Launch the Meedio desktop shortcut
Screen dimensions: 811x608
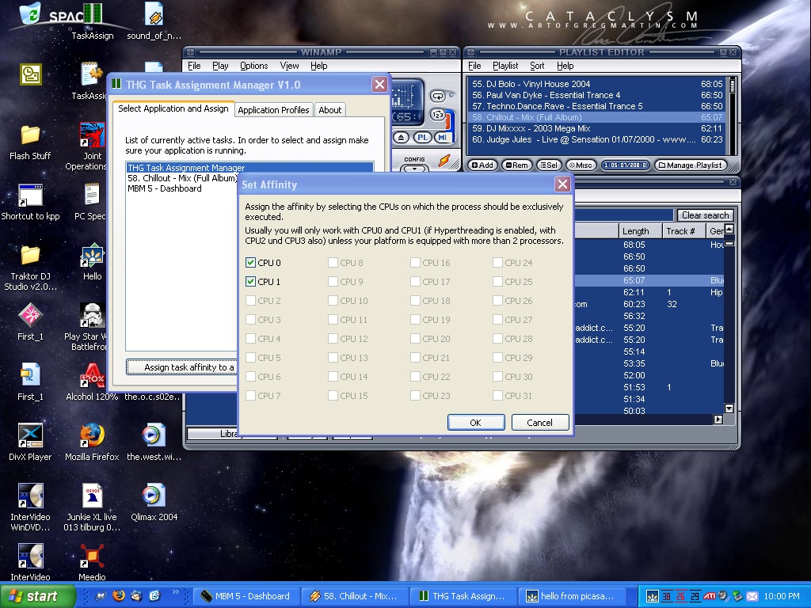pyautogui.click(x=92, y=563)
